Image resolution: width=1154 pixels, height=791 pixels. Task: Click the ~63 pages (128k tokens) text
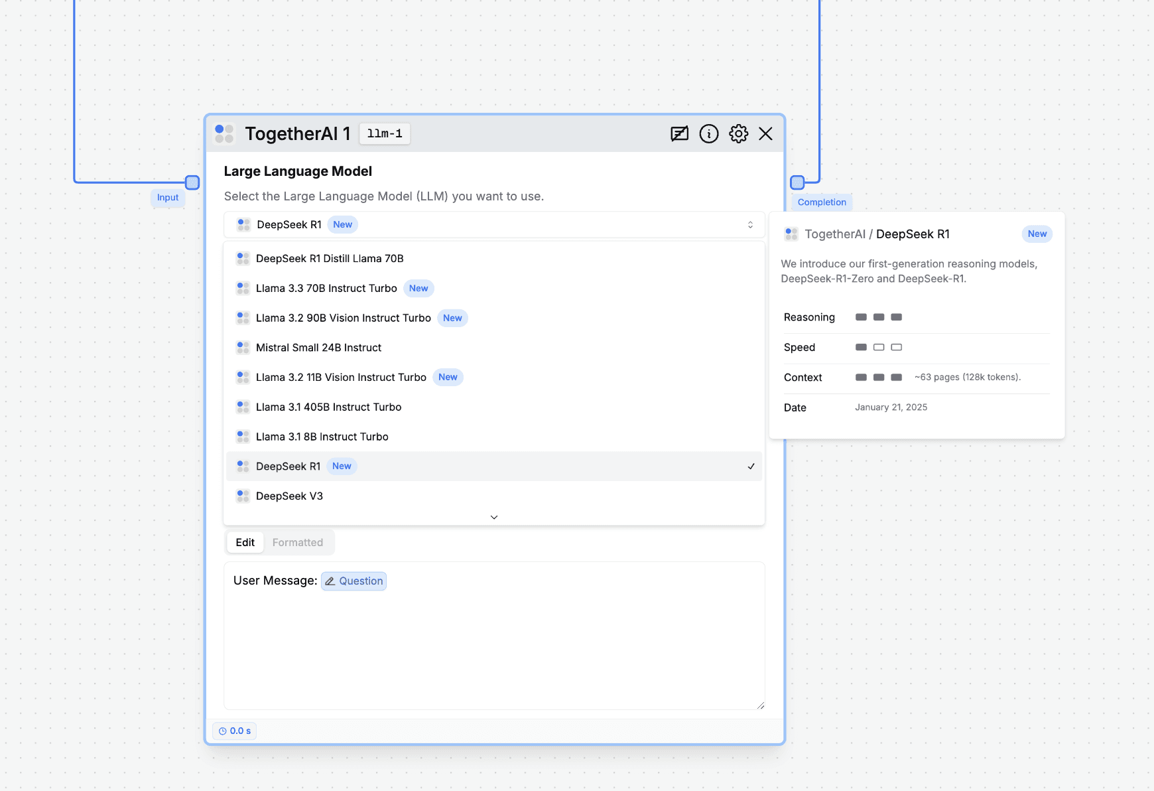coord(968,377)
